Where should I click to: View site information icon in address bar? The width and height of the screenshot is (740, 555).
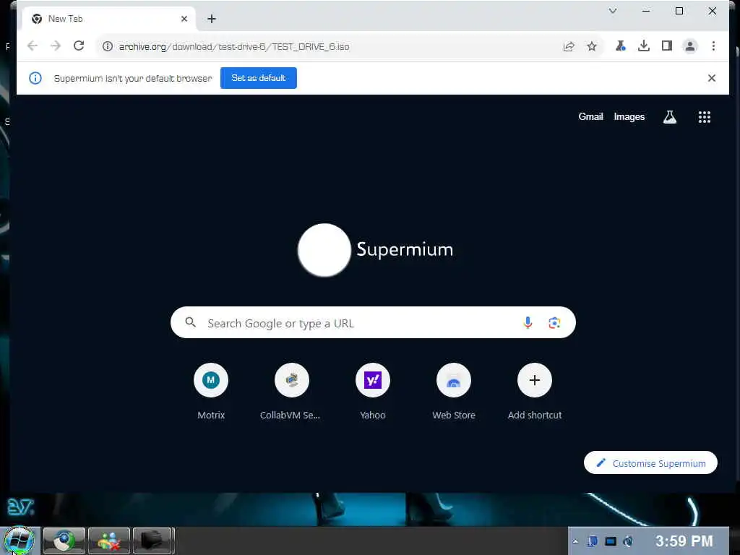(x=108, y=46)
